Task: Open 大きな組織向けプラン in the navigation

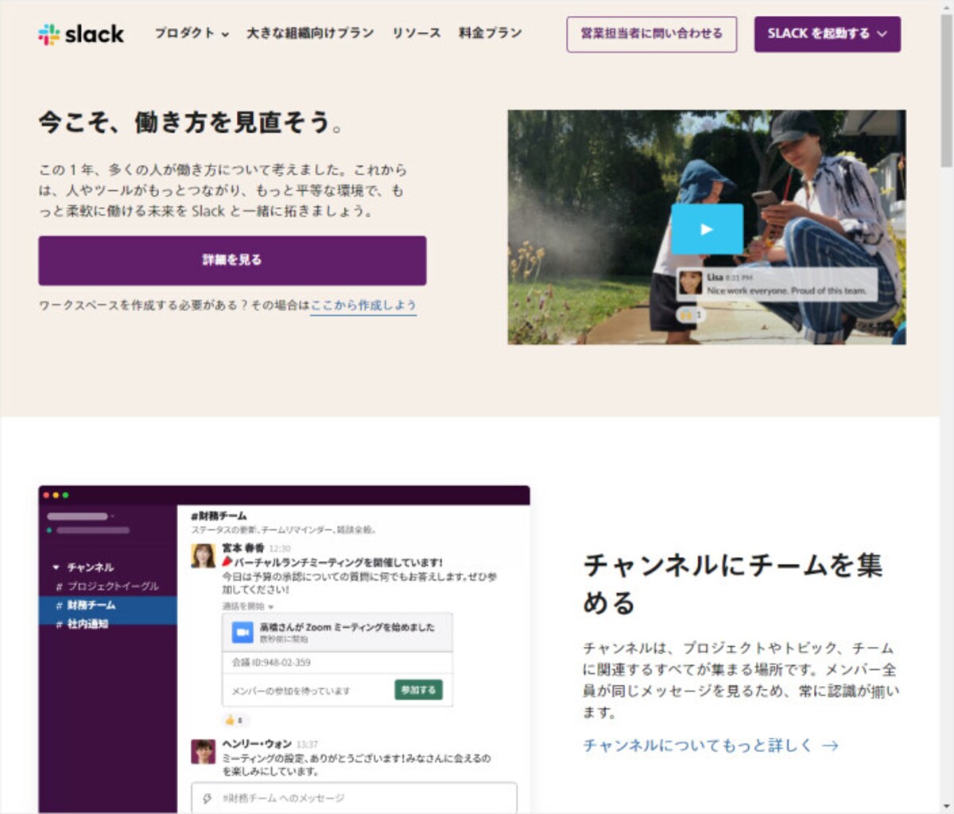Action: pyautogui.click(x=310, y=33)
